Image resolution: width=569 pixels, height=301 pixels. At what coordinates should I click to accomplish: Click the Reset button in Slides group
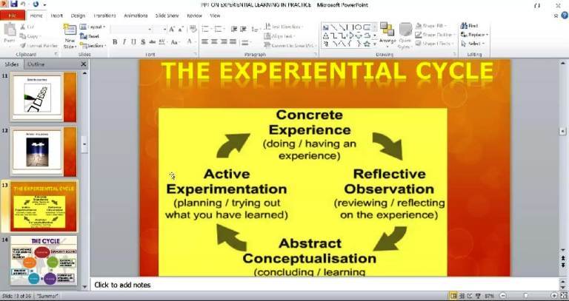[x=93, y=35]
